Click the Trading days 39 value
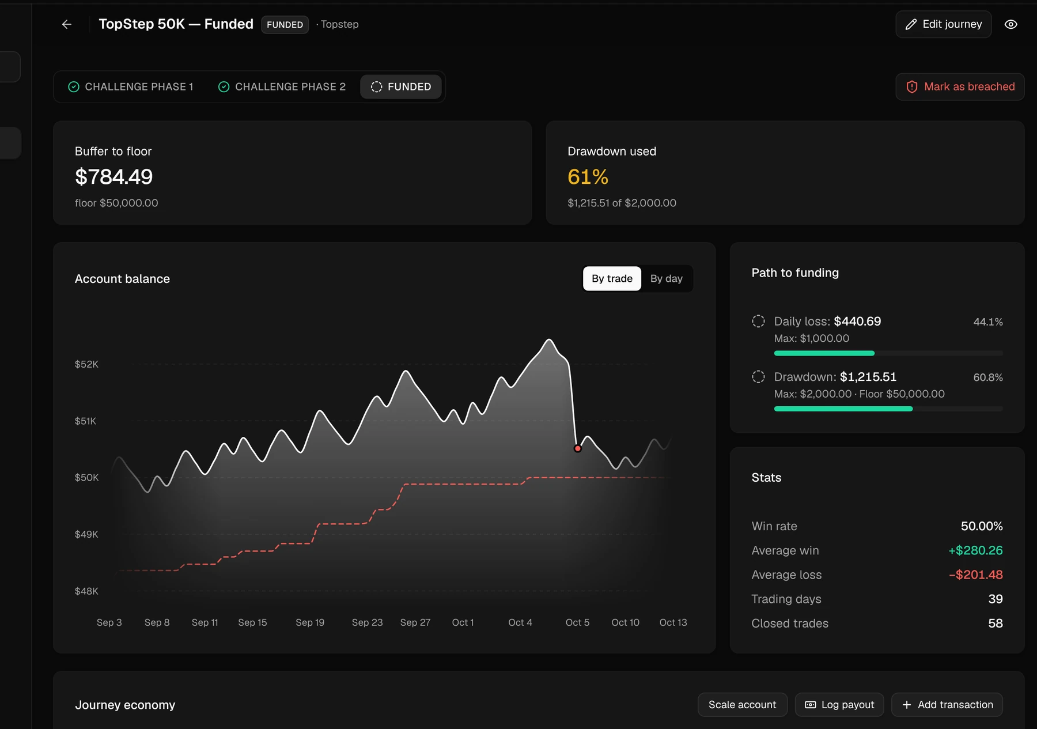This screenshot has width=1037, height=729. click(x=996, y=599)
